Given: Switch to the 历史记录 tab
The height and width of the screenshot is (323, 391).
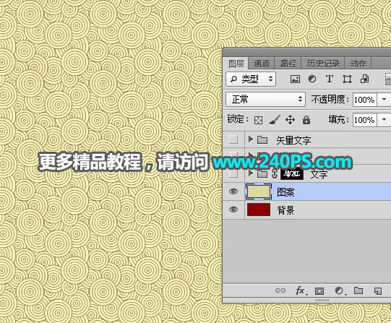Looking at the screenshot, I should tap(323, 64).
